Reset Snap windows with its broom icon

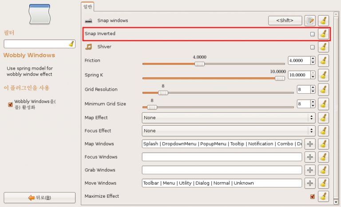click(x=323, y=20)
